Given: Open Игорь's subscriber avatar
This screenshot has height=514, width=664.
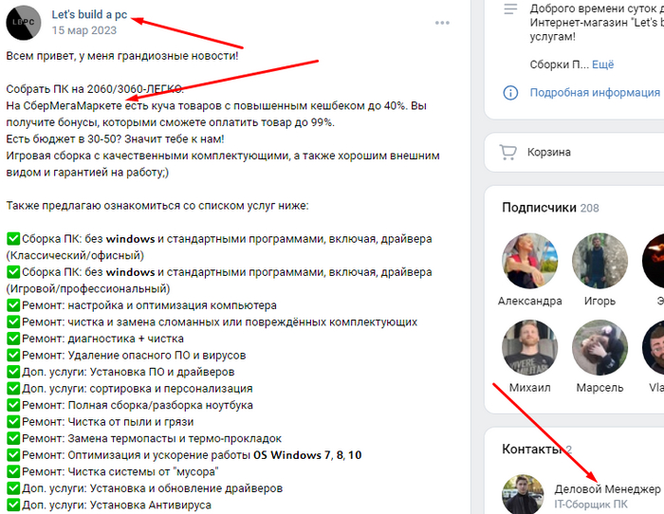Looking at the screenshot, I should click(599, 261).
